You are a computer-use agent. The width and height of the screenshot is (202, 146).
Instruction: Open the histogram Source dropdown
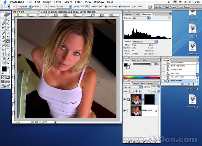pos(145,42)
